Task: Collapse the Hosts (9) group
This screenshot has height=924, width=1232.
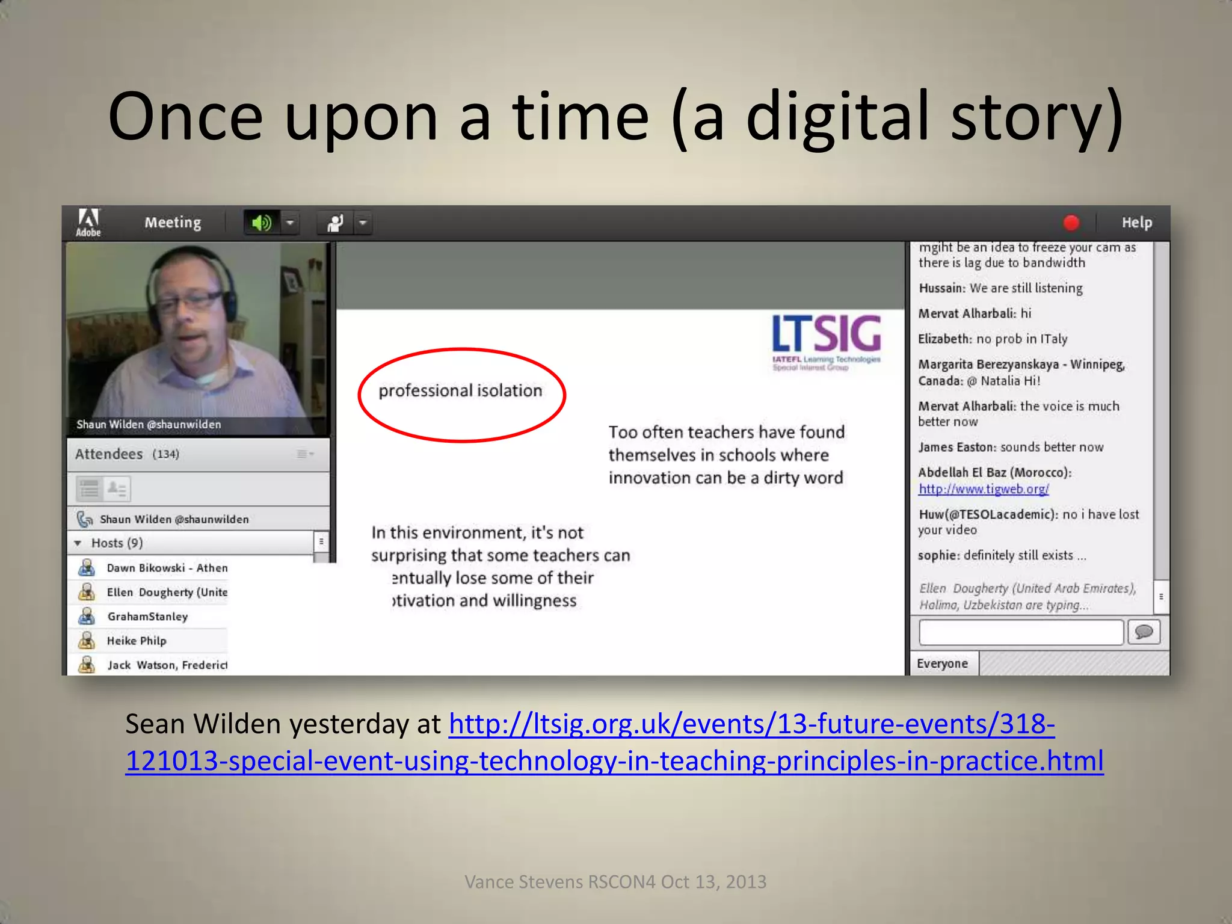Action: click(78, 543)
